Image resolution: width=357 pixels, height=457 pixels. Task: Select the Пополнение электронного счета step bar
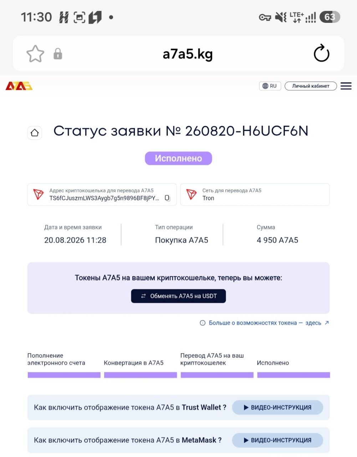click(x=64, y=375)
